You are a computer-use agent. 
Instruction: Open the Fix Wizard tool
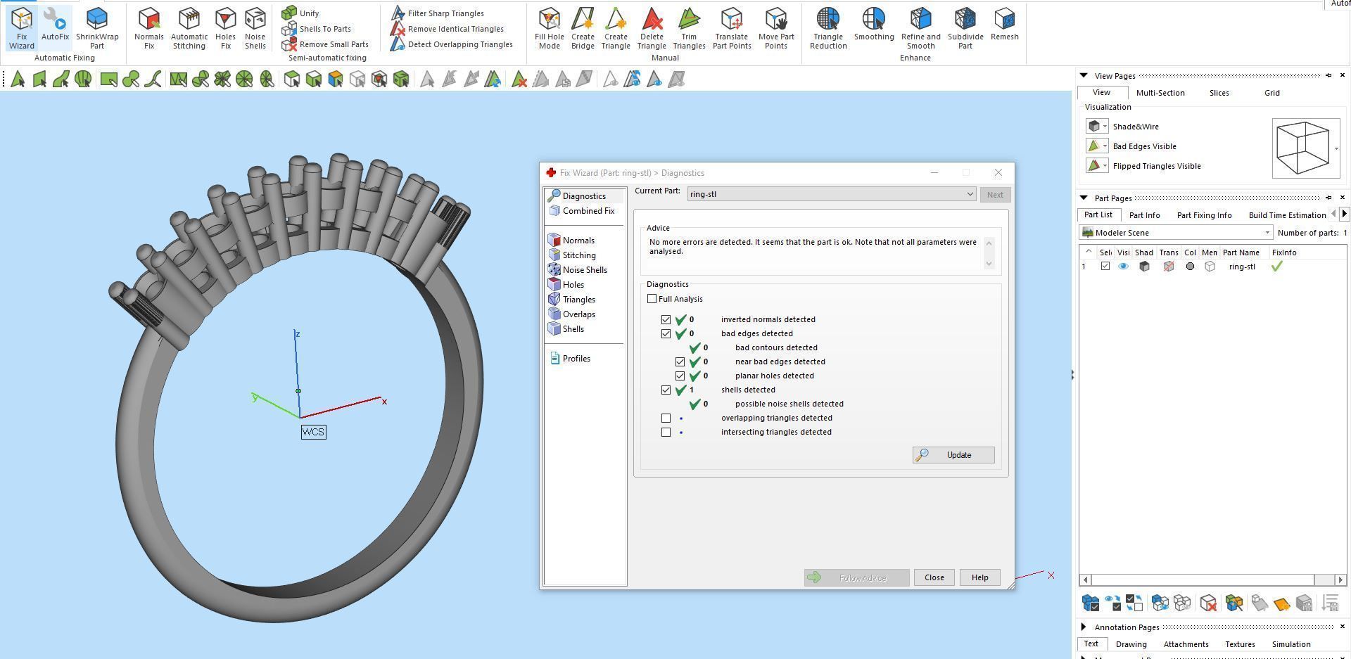coord(21,28)
